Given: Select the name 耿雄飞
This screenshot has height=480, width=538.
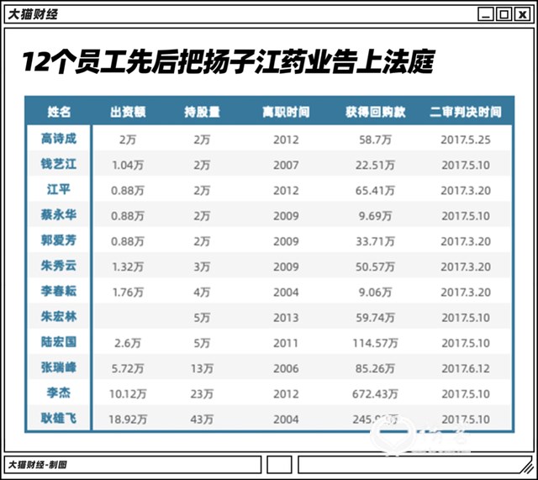Looking at the screenshot, I should [59, 419].
